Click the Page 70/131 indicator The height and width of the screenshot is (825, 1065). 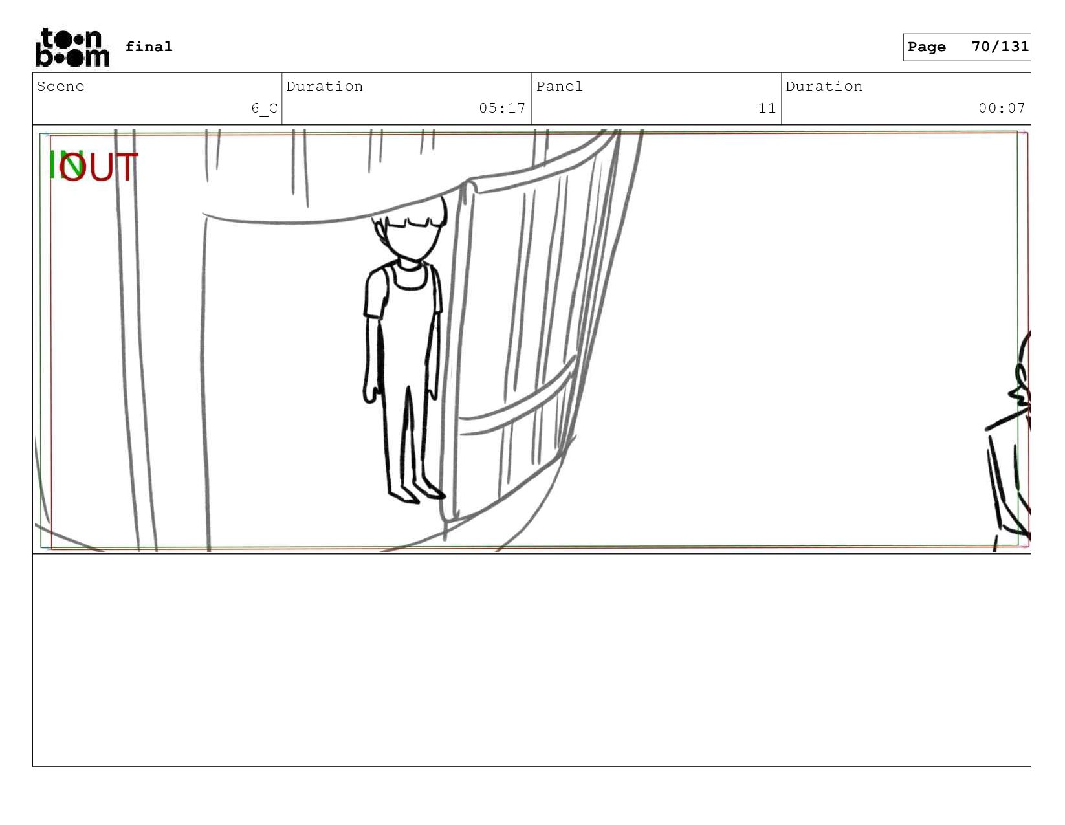[x=967, y=47]
